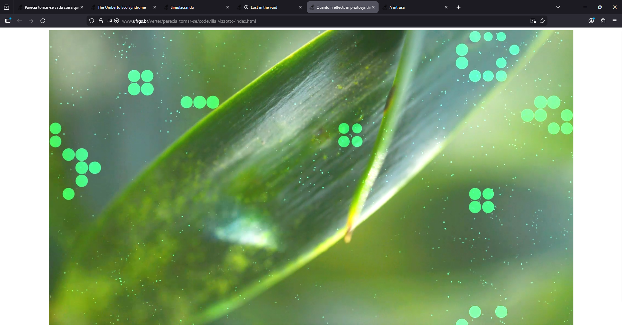This screenshot has width=622, height=334.
Task: Open picture-in-picture from address bar
Action: point(533,21)
